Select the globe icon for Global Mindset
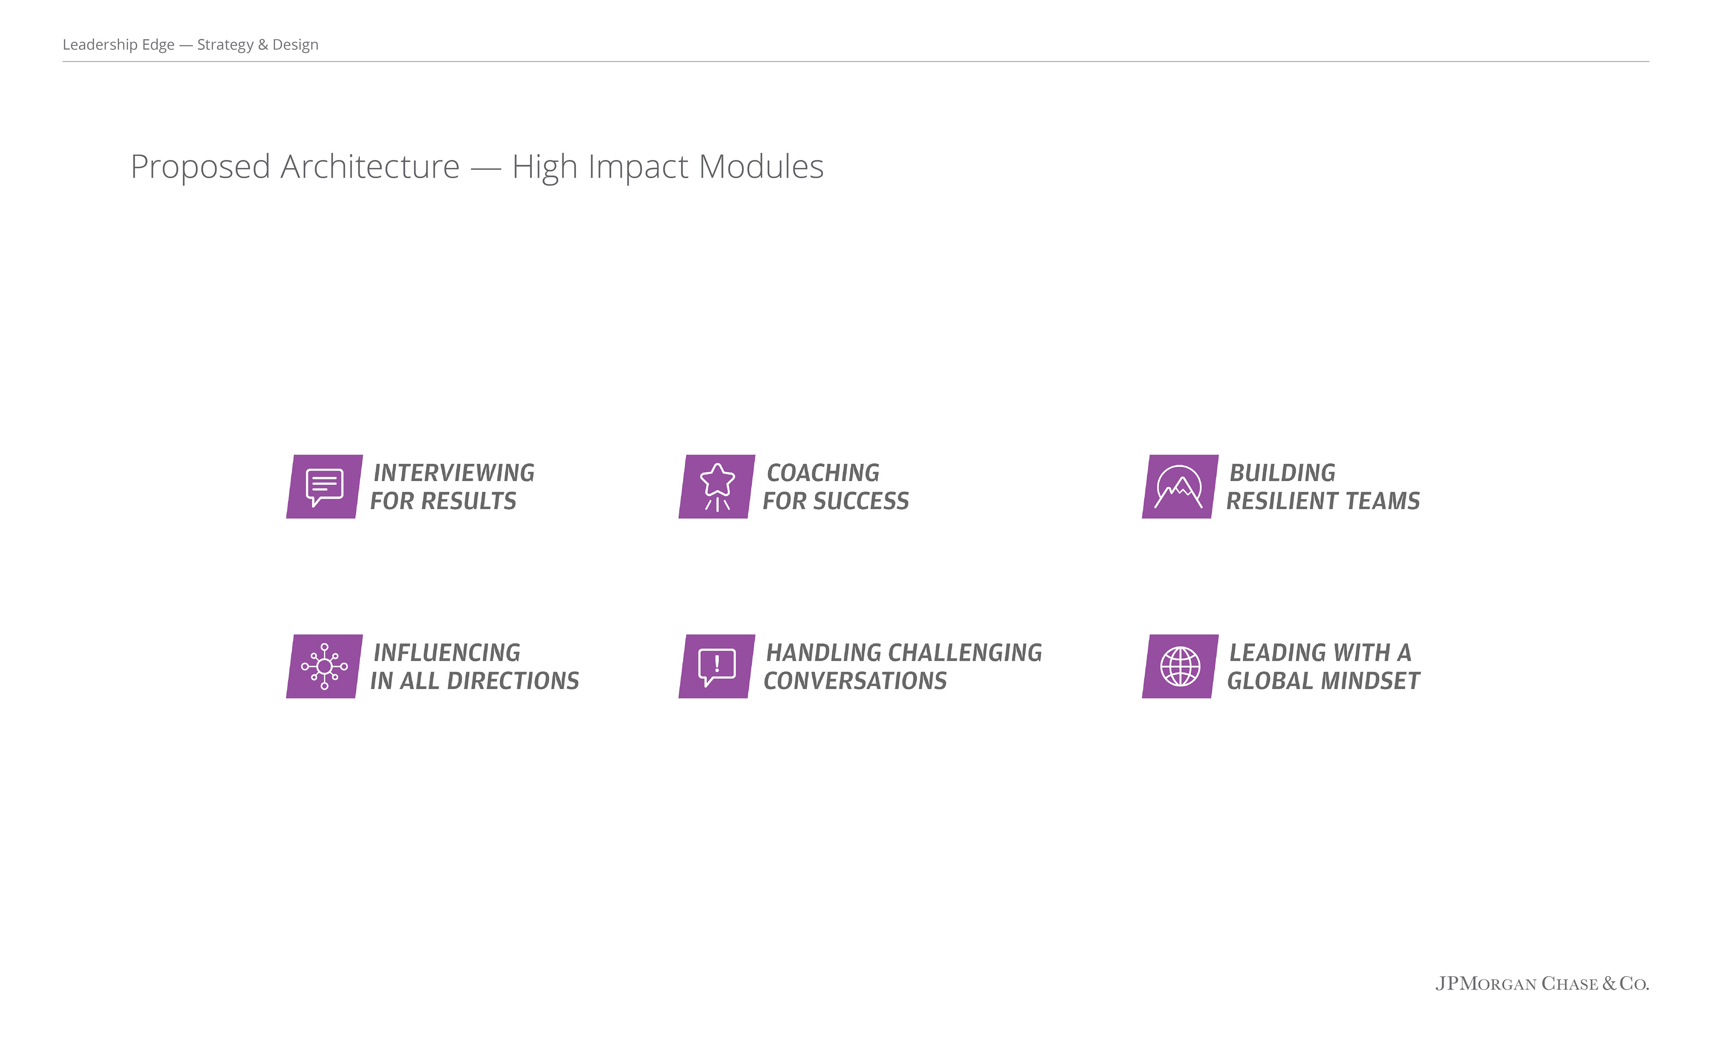The height and width of the screenshot is (1038, 1712). [x=1181, y=666]
